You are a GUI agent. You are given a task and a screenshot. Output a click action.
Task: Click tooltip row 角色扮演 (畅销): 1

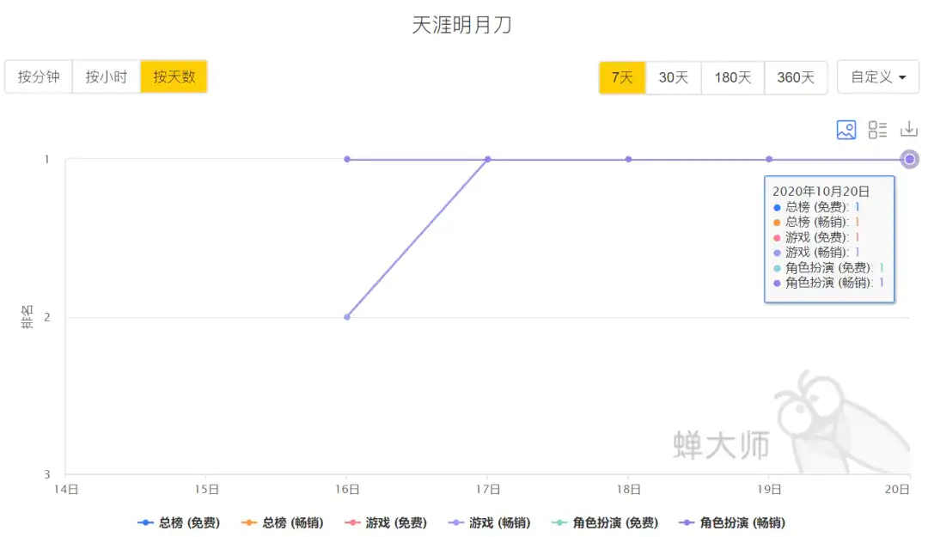(828, 283)
